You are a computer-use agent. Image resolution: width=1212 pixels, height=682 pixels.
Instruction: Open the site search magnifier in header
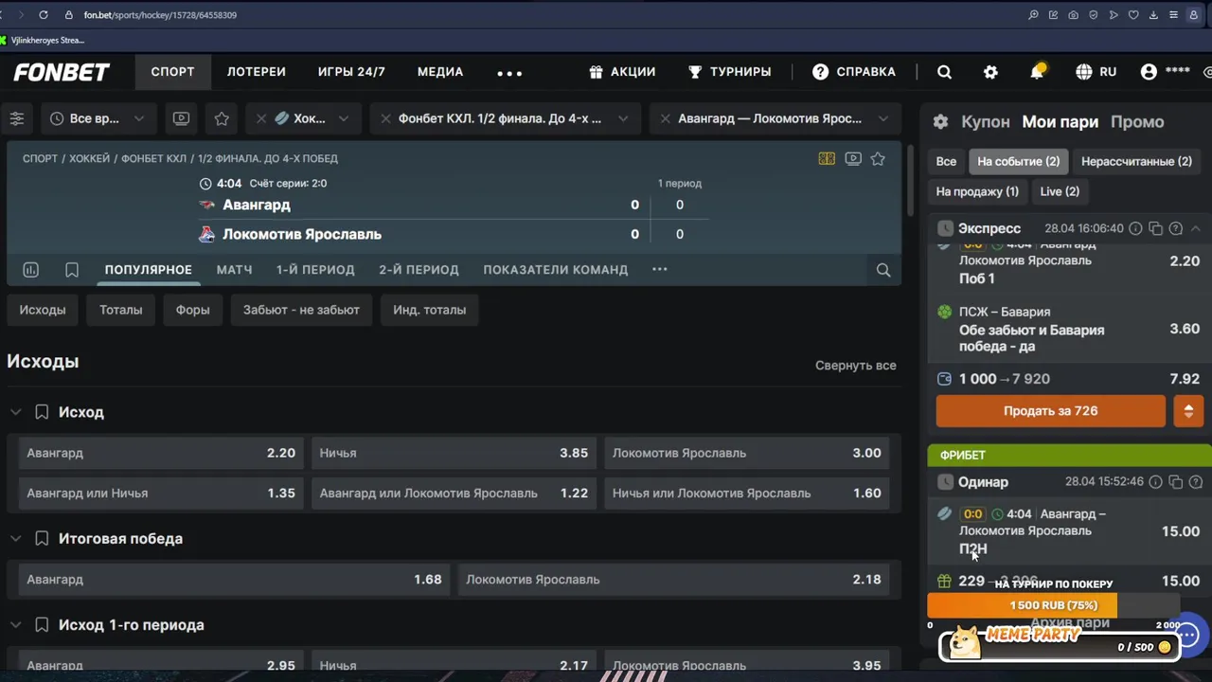[944, 72]
